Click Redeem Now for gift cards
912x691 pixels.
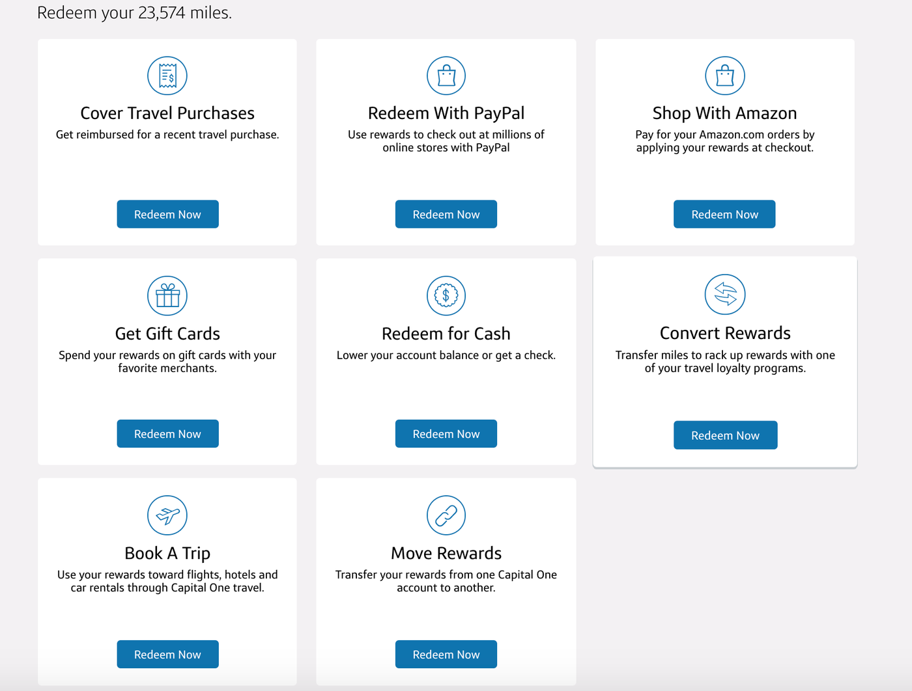167,433
